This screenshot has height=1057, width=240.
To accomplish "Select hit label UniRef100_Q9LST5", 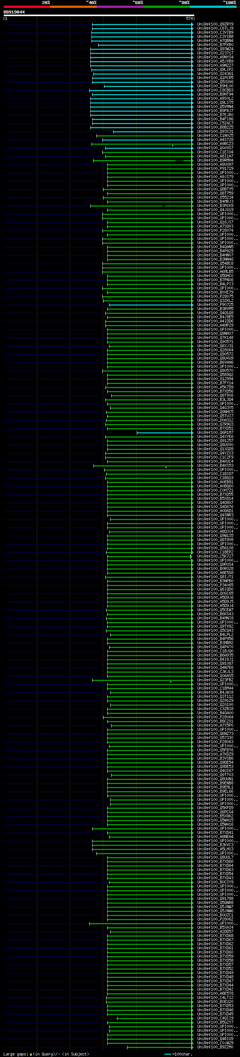I will pos(215,103).
